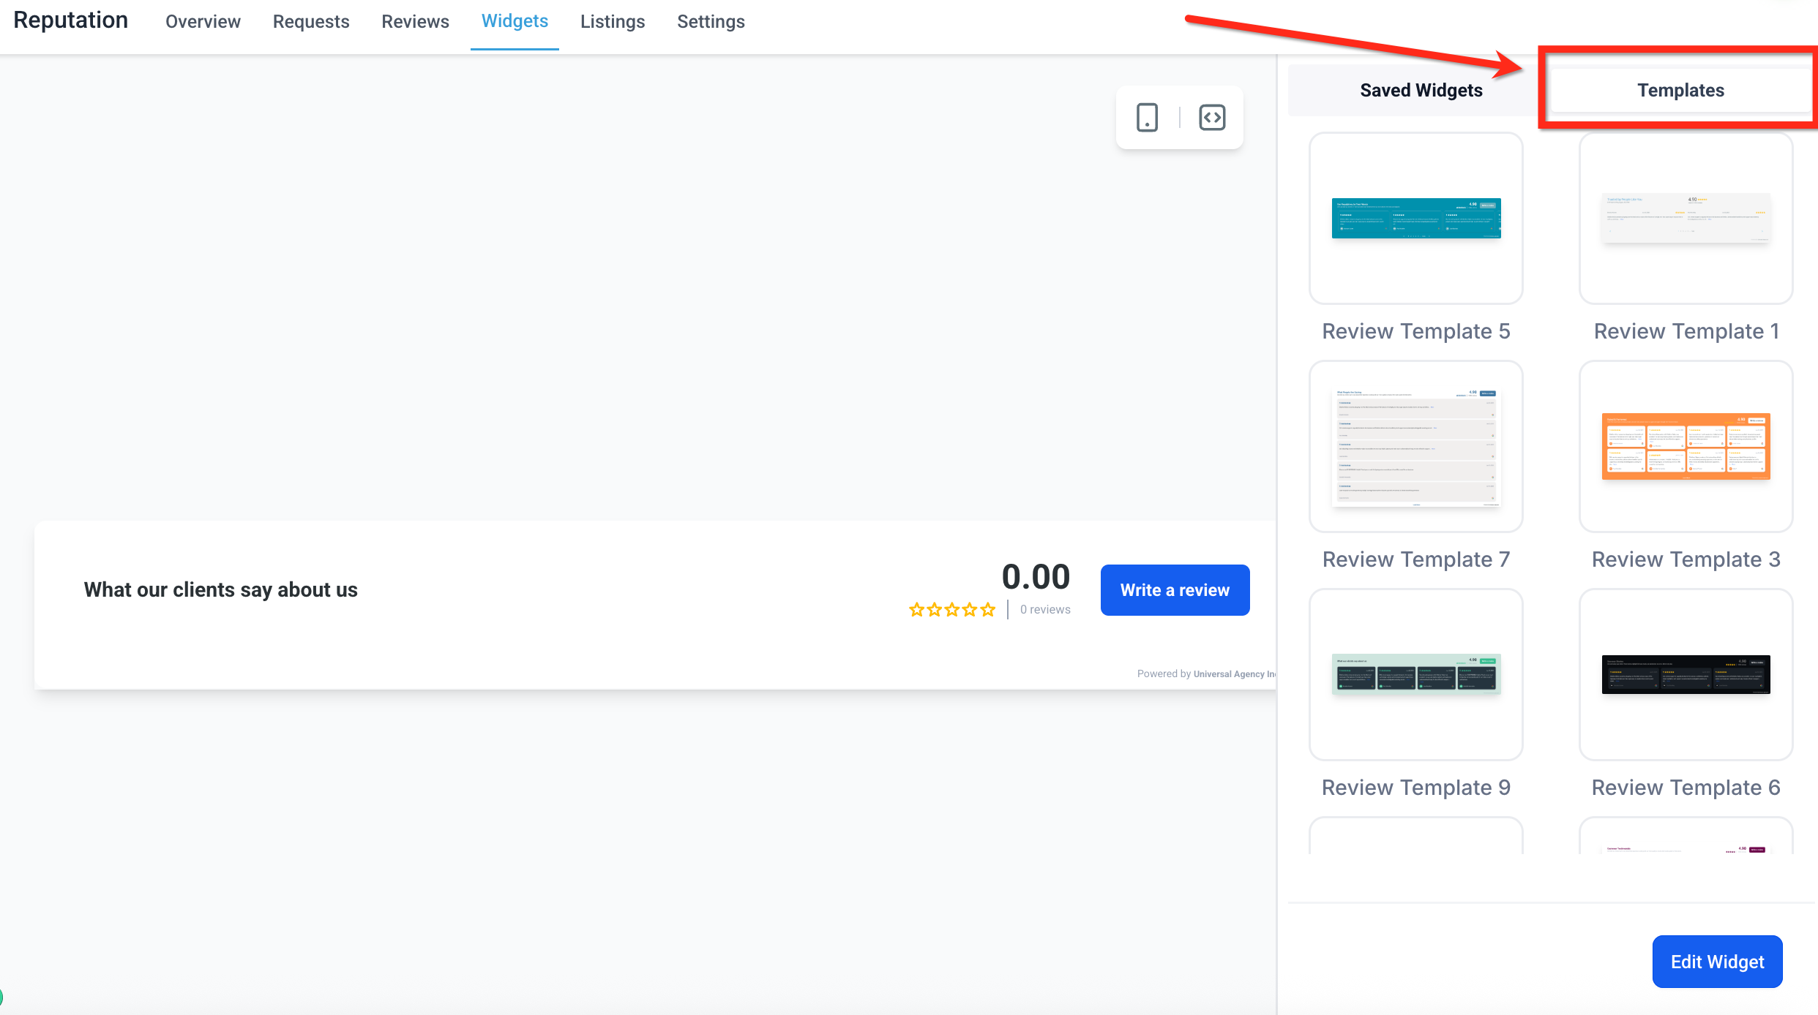Click the Widgets navigation tab
This screenshot has height=1015, width=1818.
pos(515,22)
